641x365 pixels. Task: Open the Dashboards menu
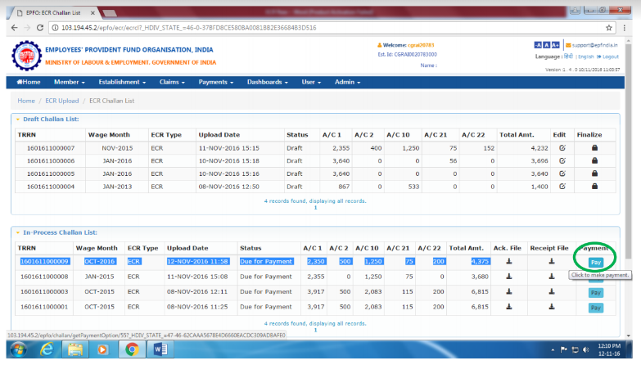(269, 82)
